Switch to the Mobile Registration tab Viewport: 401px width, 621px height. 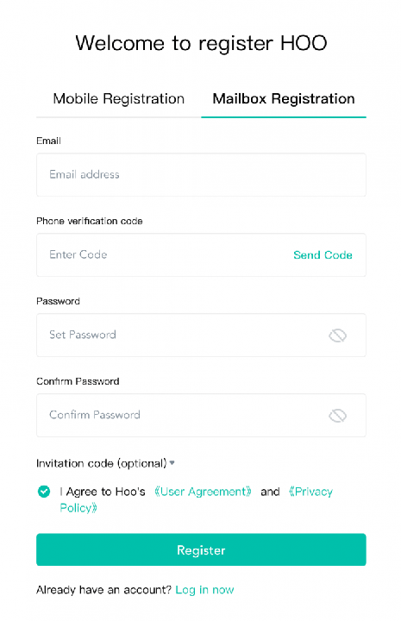click(119, 98)
